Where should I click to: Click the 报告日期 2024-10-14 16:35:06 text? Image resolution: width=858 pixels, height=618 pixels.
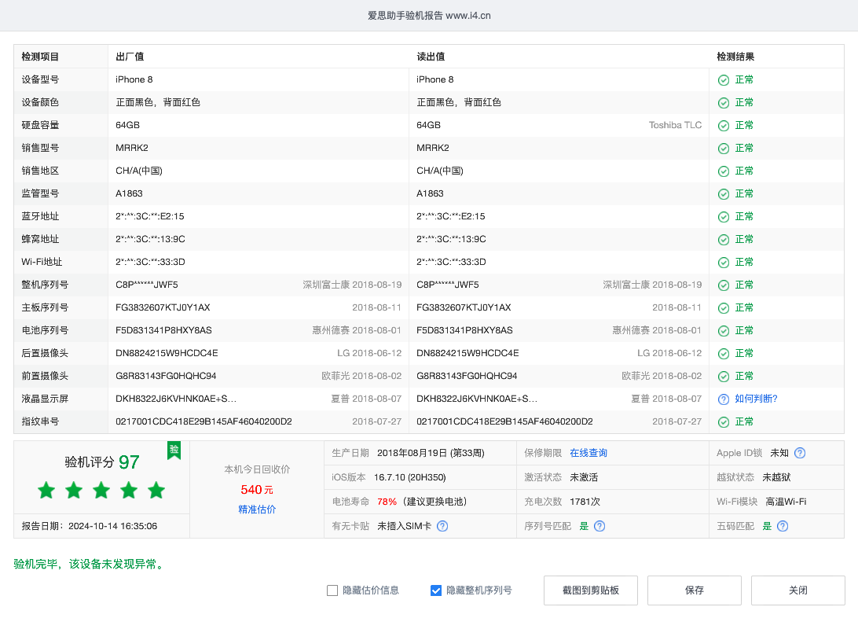90,526
